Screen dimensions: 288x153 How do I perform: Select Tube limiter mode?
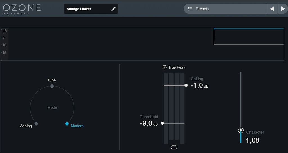coord(52,86)
